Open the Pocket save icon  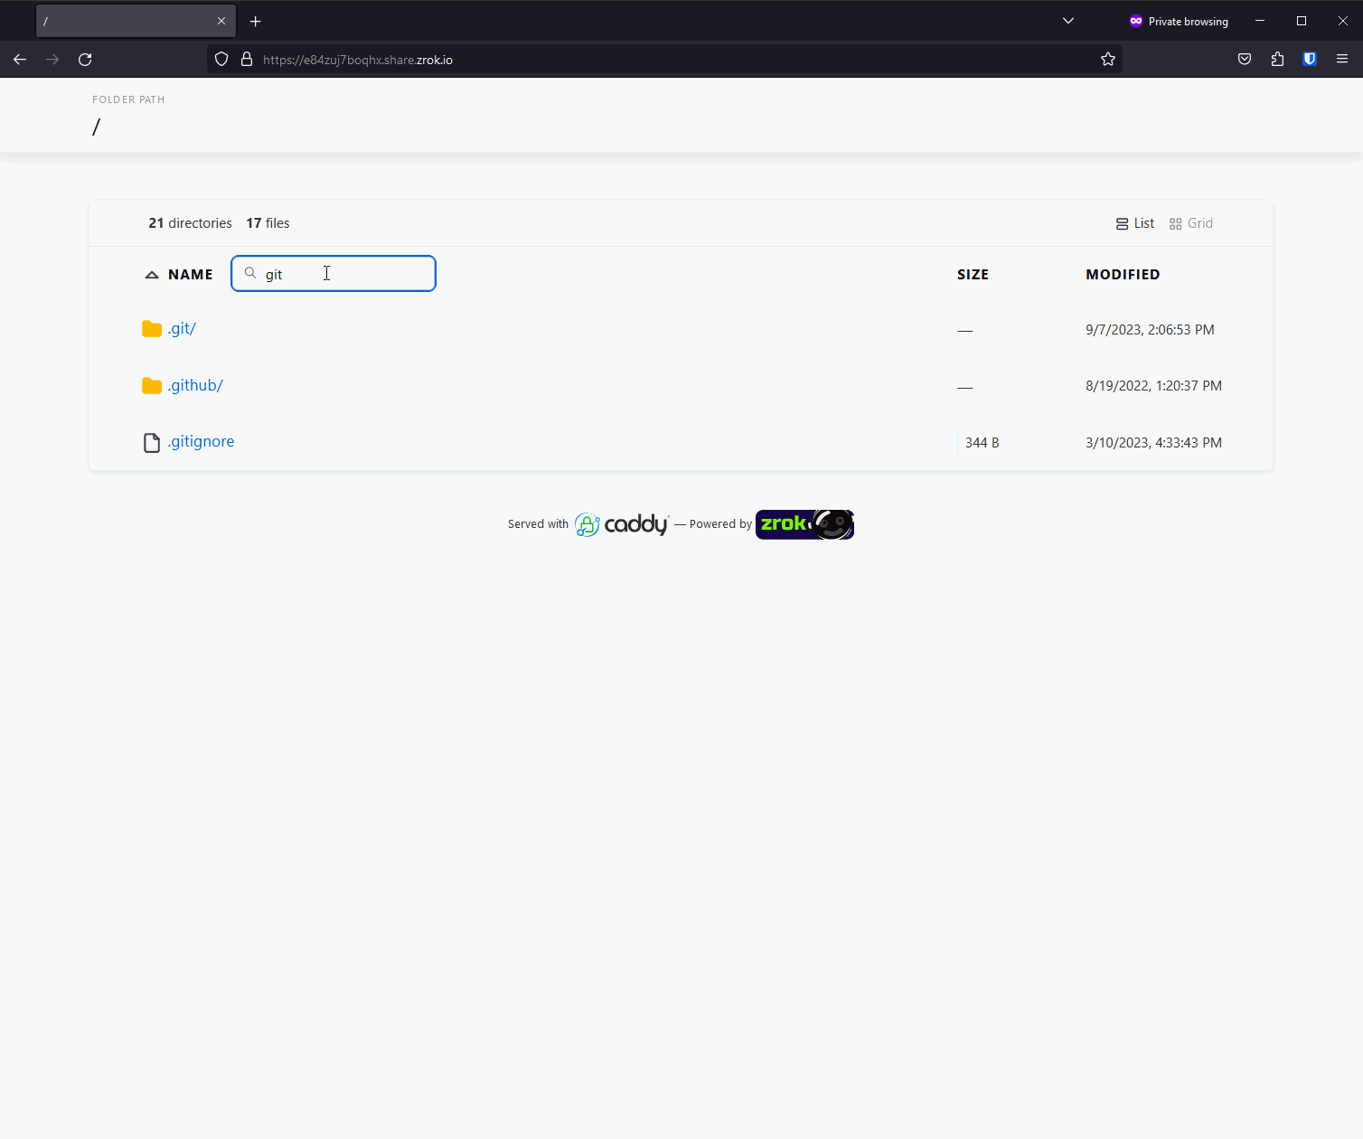tap(1245, 60)
